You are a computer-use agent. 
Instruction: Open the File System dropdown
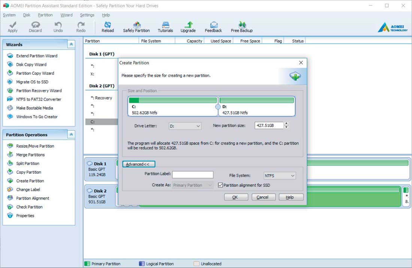coord(279,176)
